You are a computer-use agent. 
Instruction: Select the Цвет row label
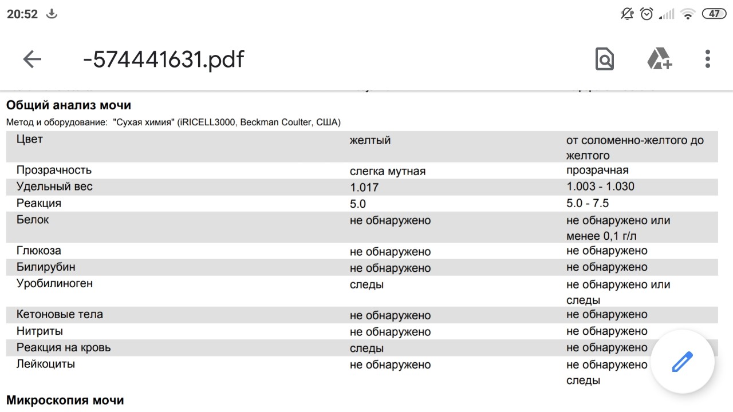[30, 139]
